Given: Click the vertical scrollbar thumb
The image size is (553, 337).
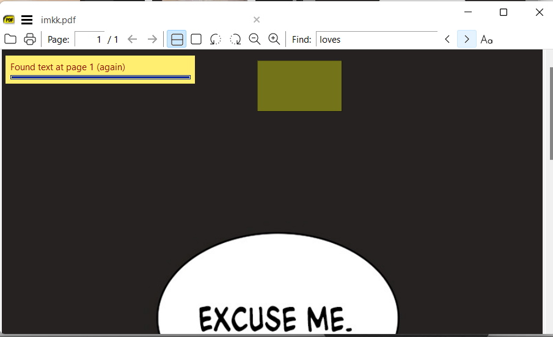Looking at the screenshot, I should pyautogui.click(x=551, y=113).
